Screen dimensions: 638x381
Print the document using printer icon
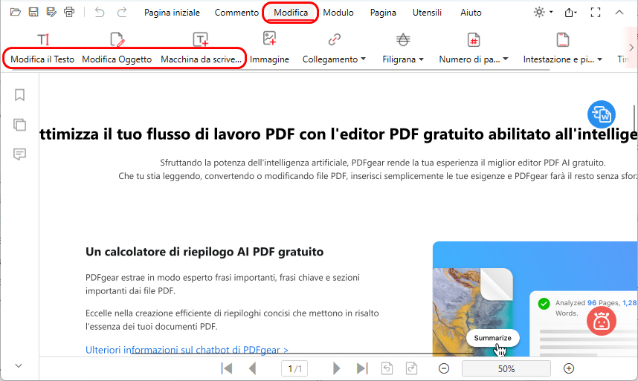coord(69,12)
